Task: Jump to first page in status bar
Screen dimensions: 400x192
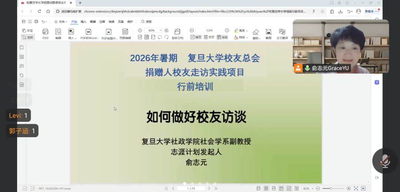Action: point(167,188)
